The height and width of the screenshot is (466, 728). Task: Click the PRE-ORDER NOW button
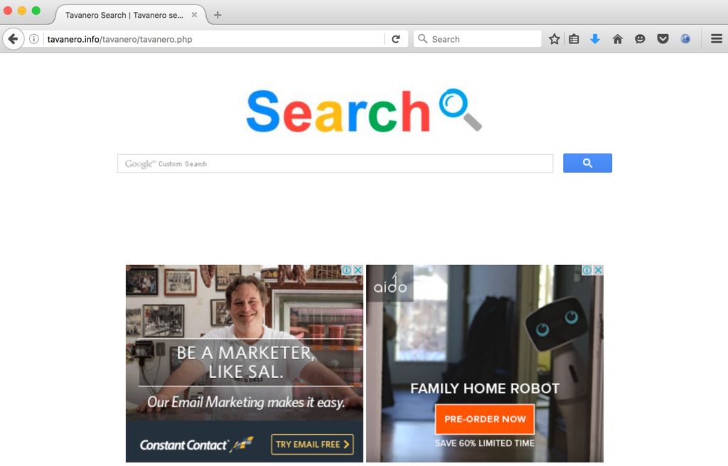485,419
